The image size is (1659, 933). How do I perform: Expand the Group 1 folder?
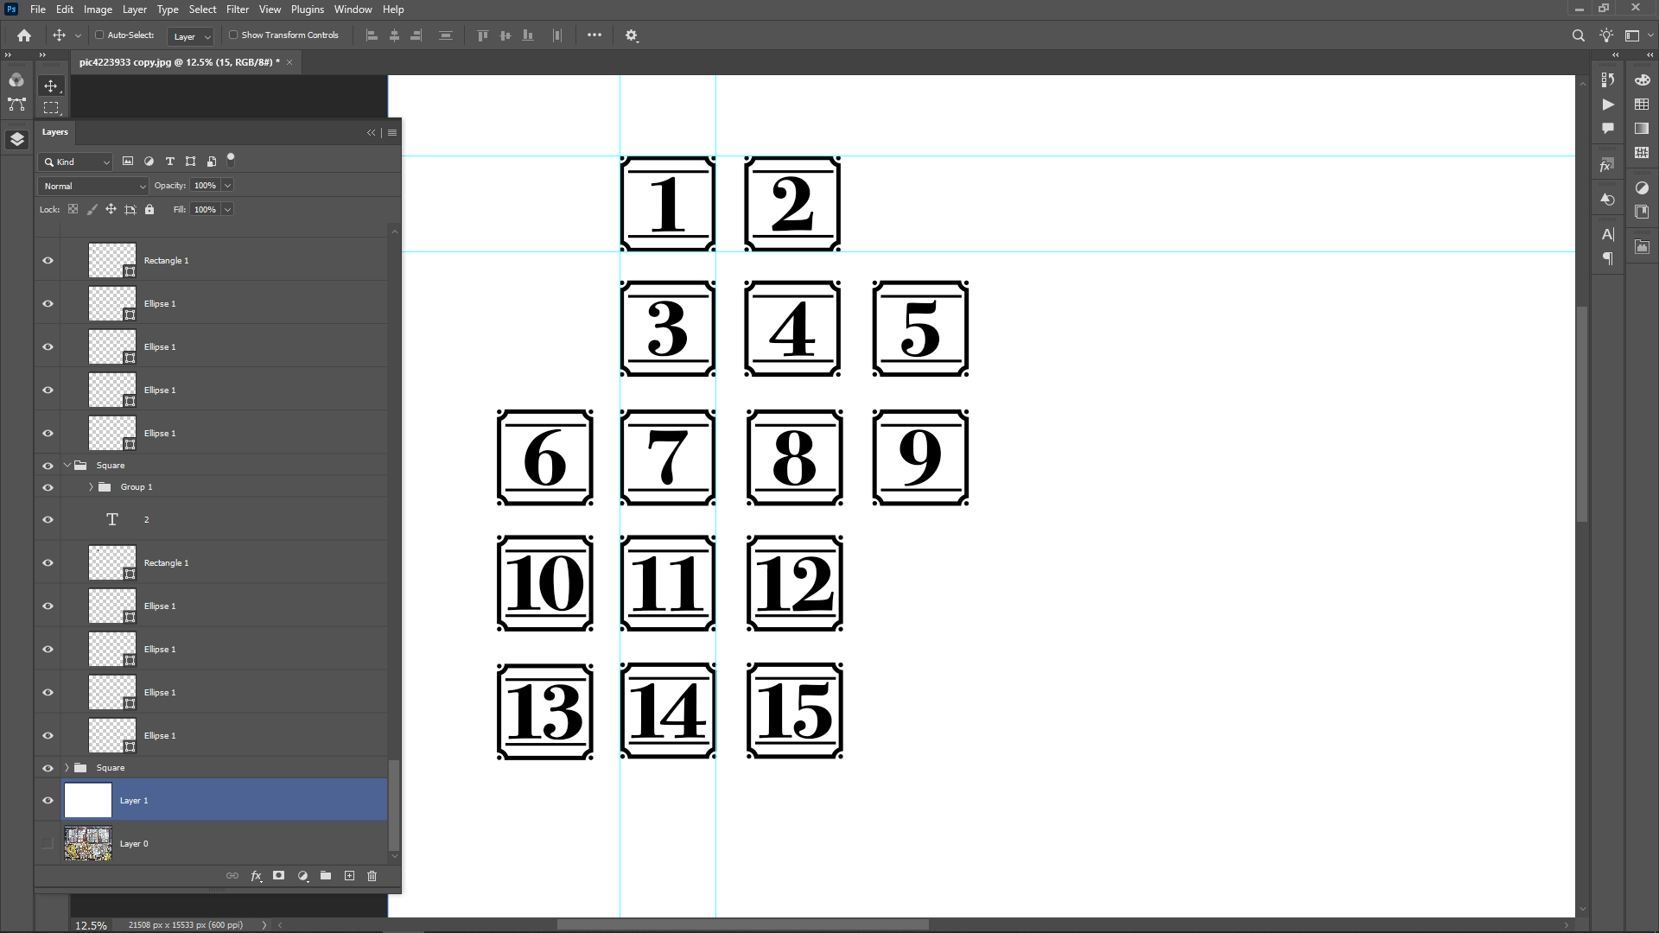91,487
